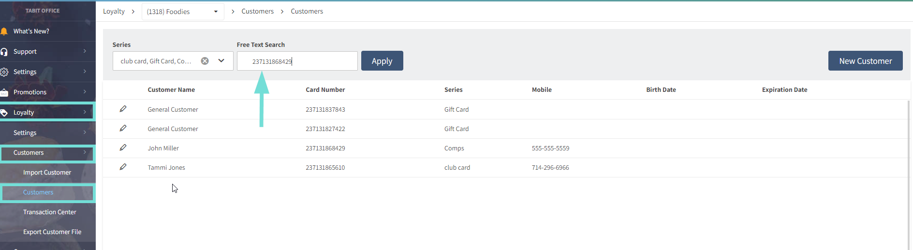Edit the first General Customer row via its pencil icon
Screen dimensions: 913x250
coord(123,109)
